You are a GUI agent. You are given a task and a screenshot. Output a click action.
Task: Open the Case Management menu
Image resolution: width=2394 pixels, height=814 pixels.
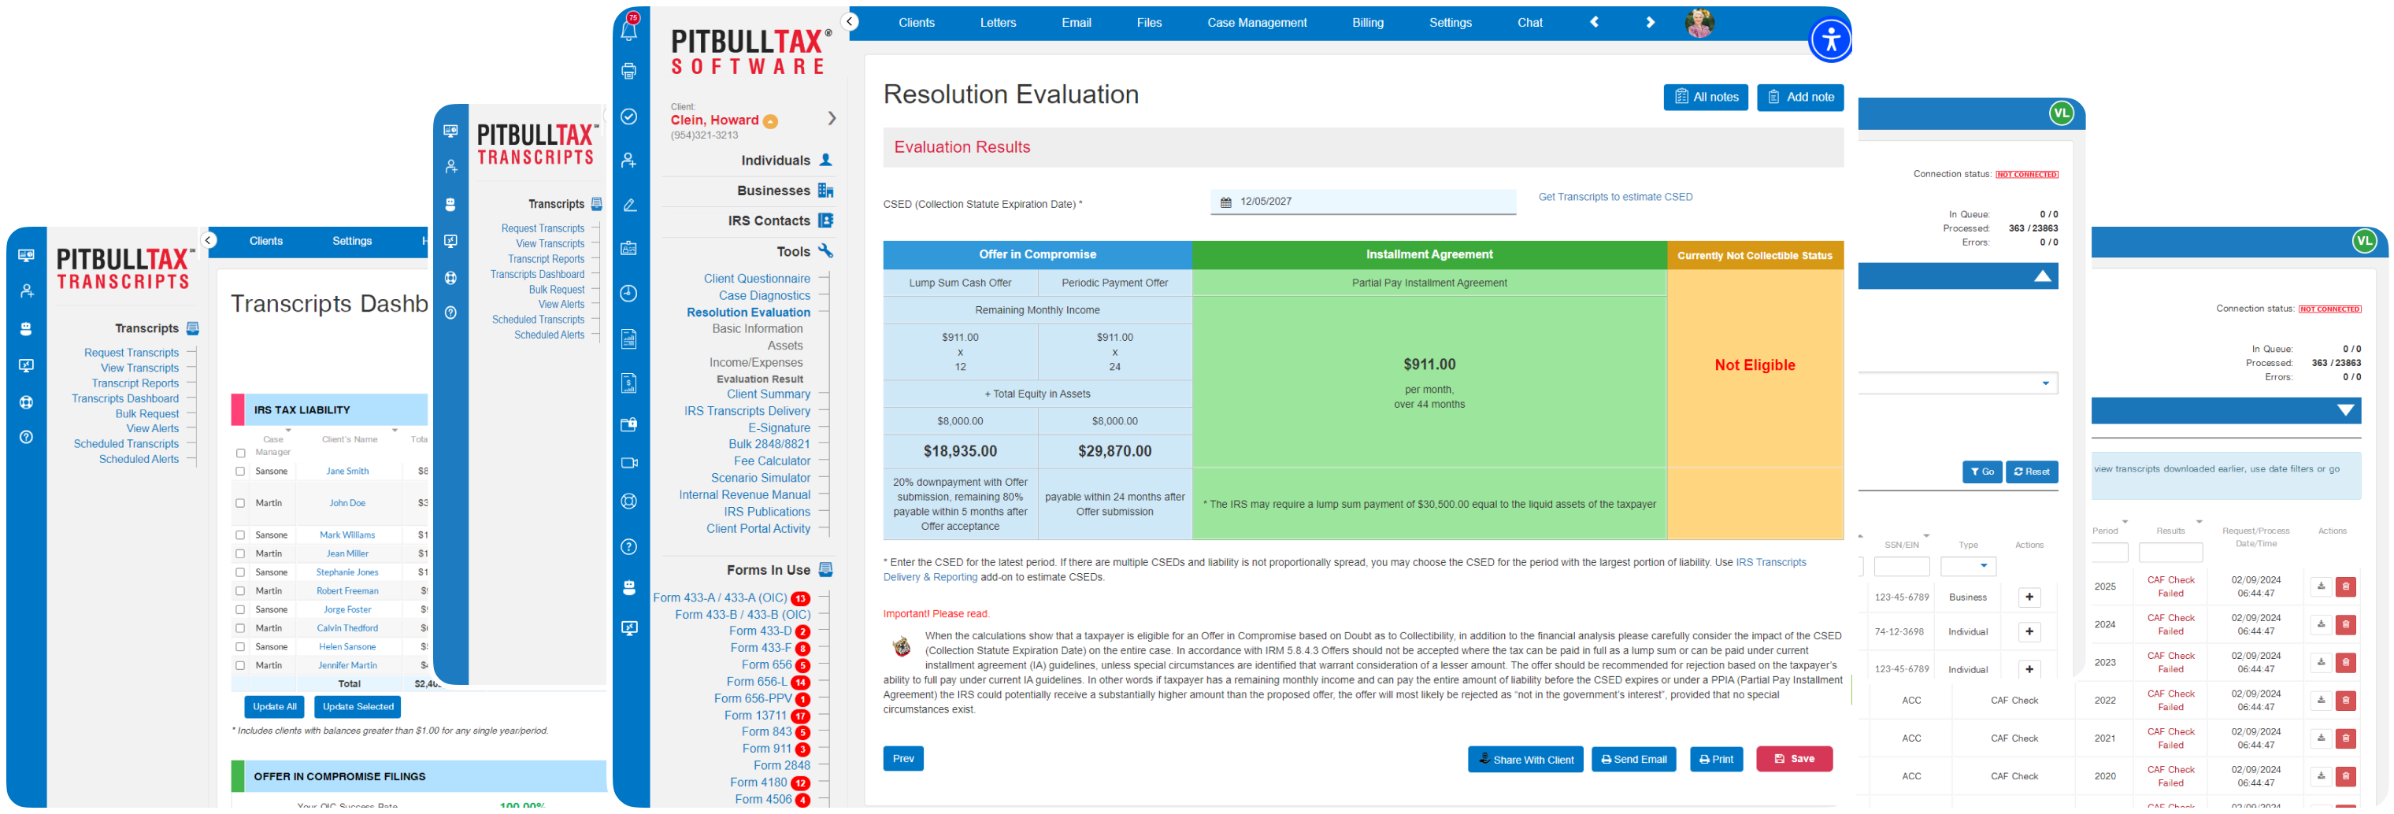tap(1257, 22)
